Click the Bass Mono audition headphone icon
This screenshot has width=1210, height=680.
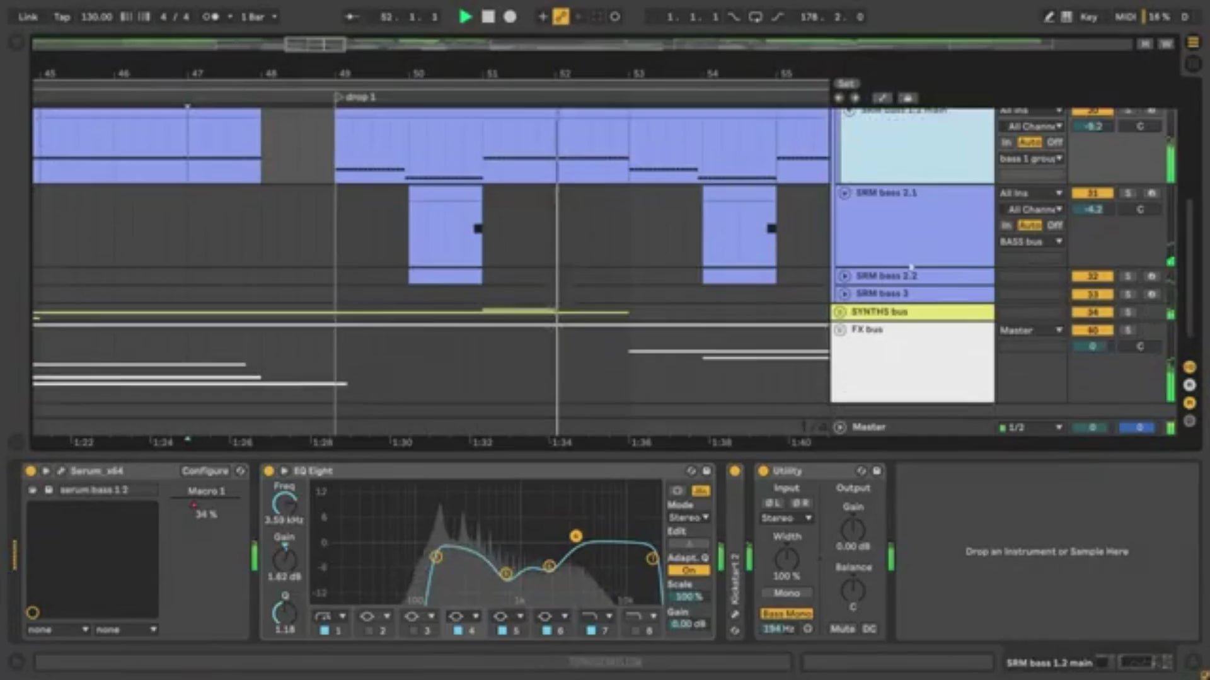pos(807,628)
